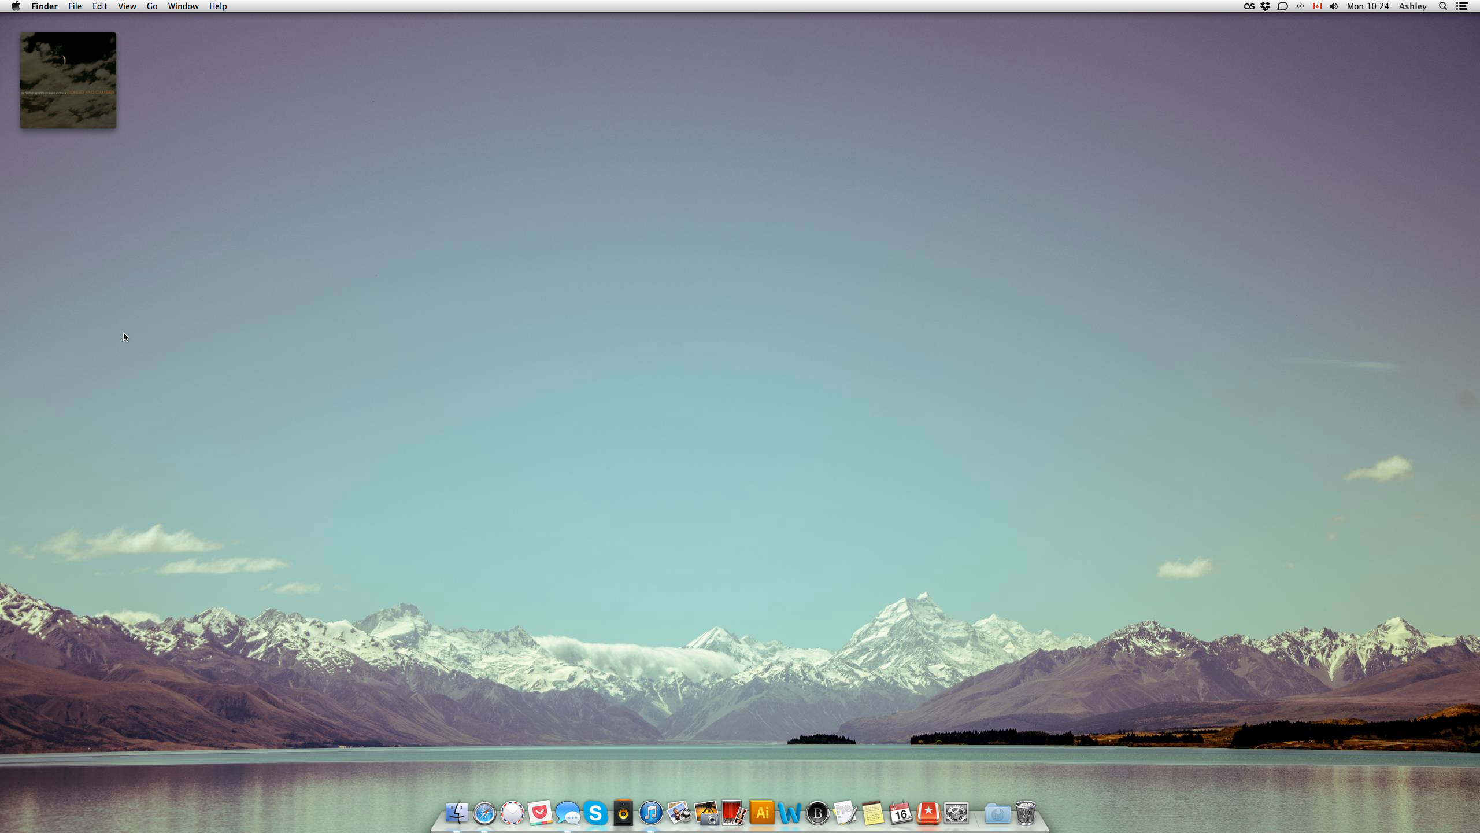The height and width of the screenshot is (833, 1480).
Task: Launch Adobe Illustrator from the dock
Action: 762,813
